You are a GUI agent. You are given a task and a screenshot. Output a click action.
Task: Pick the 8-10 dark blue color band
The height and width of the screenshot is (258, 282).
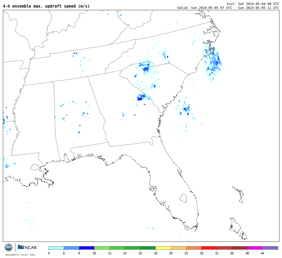pos(87,248)
